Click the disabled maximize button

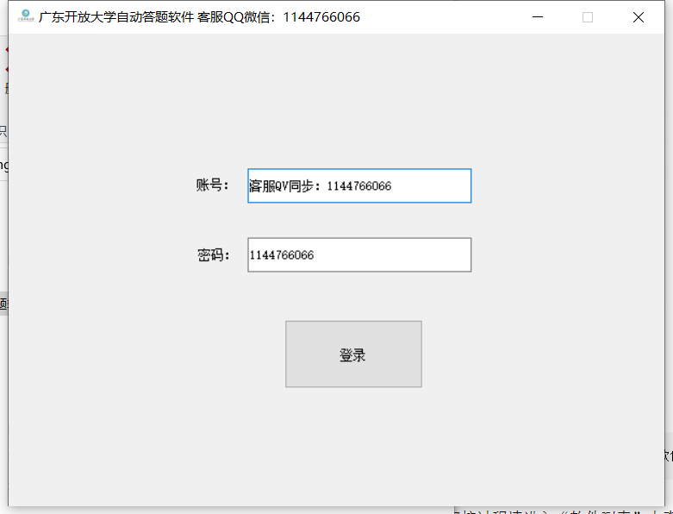tap(588, 17)
